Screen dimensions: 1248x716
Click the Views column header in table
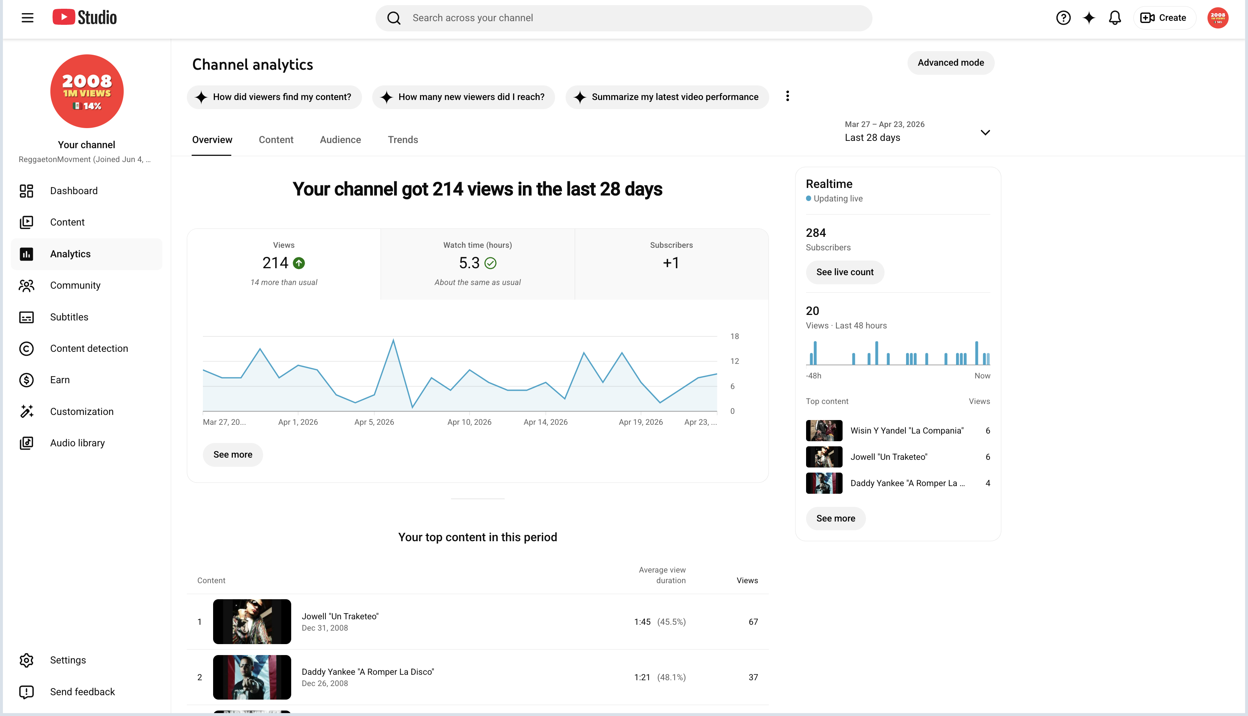pos(747,581)
